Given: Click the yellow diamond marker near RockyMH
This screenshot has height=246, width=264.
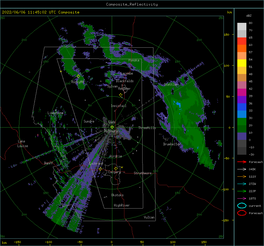Looking at the screenshot, I should point(78,76).
